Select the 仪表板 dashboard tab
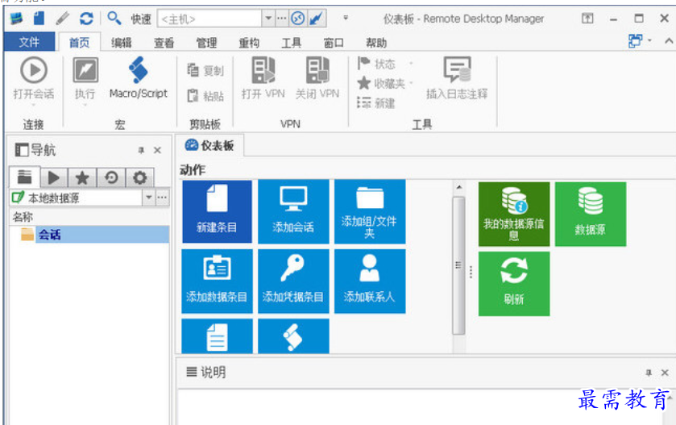Screen dimensions: 676x425 click(209, 145)
